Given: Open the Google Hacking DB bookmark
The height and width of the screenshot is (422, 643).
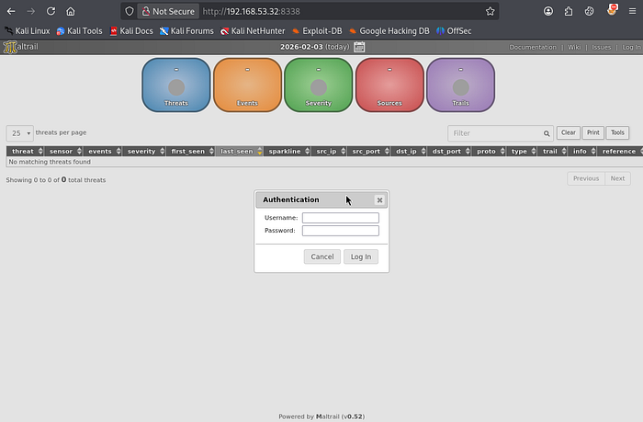Looking at the screenshot, I should [389, 30].
